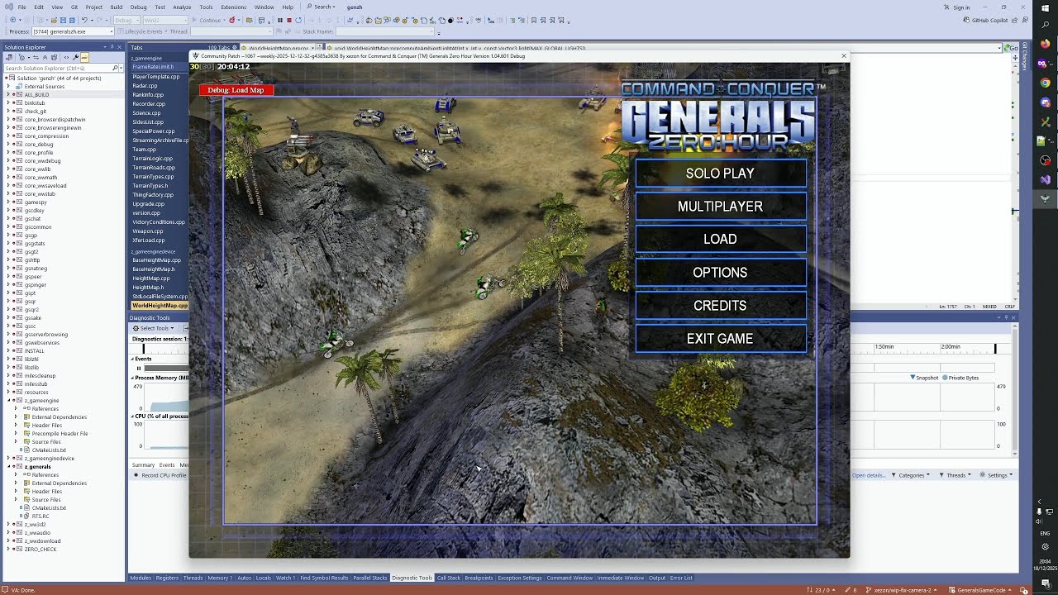The image size is (1058, 595).
Task: Open the Categories filter dropdown
Action: 912,475
